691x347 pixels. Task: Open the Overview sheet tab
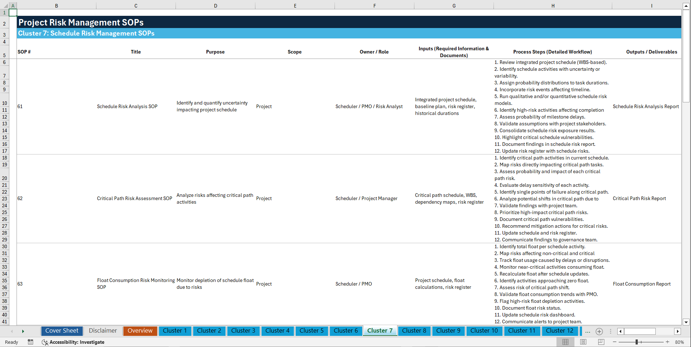(x=140, y=330)
